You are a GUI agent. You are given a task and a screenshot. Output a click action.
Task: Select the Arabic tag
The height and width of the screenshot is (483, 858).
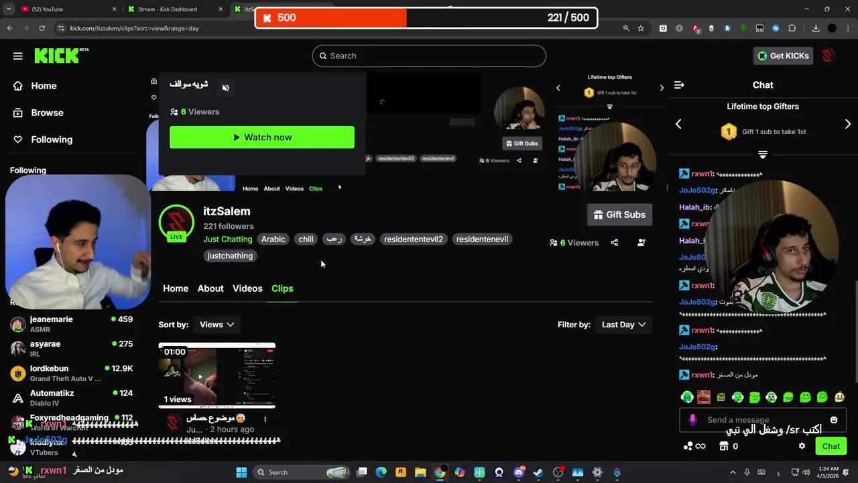coord(273,239)
